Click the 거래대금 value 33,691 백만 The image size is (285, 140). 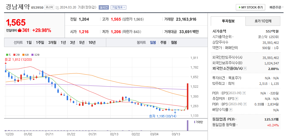point(189,32)
